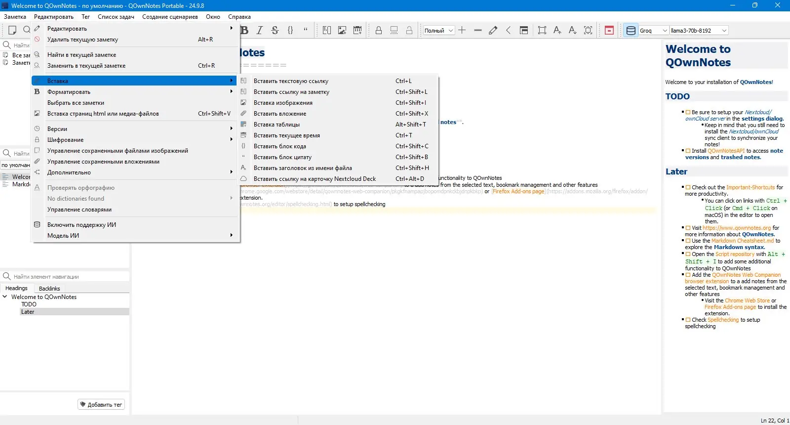
Task: Open the llama3-70b-8192 model dropdown
Action: coord(699,31)
